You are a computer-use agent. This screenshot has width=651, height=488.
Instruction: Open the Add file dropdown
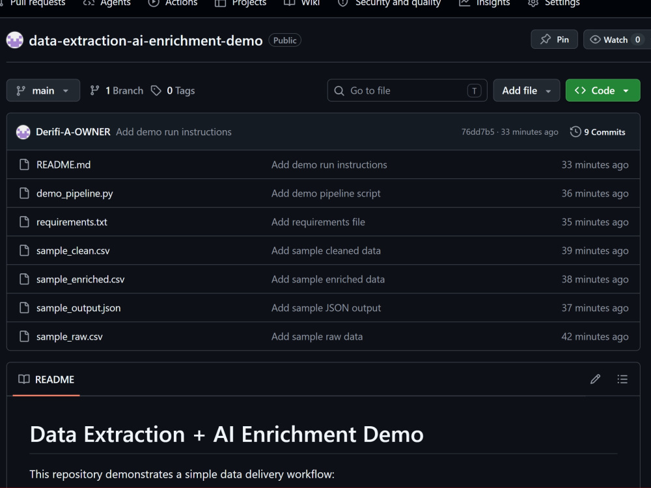527,90
